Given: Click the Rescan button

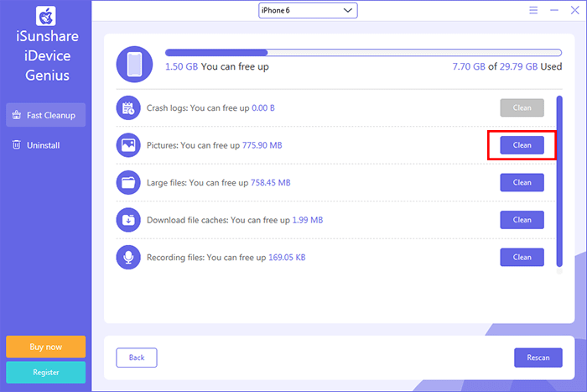Looking at the screenshot, I should point(538,358).
